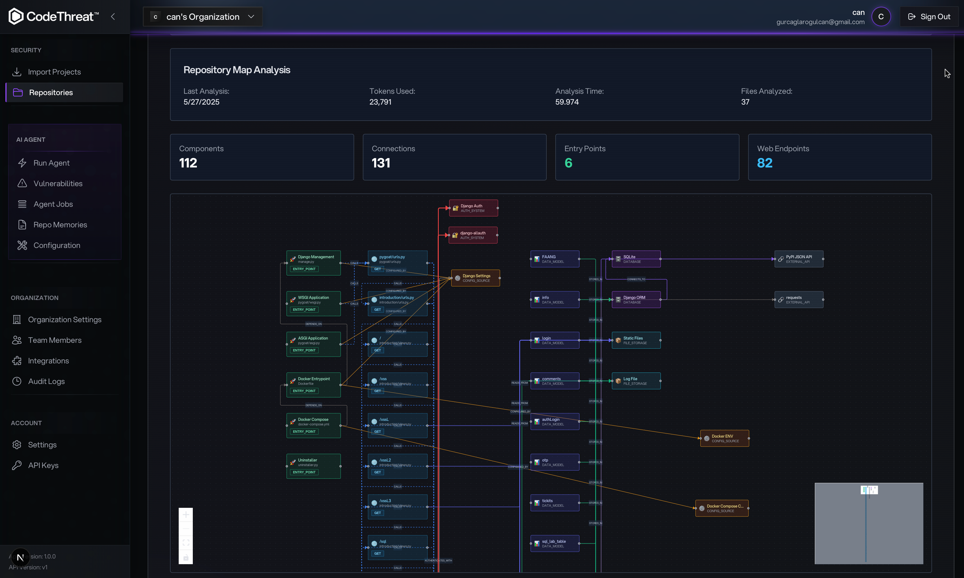964x578 pixels.
Task: Click the Next.js dev tools badge
Action: (x=20, y=557)
